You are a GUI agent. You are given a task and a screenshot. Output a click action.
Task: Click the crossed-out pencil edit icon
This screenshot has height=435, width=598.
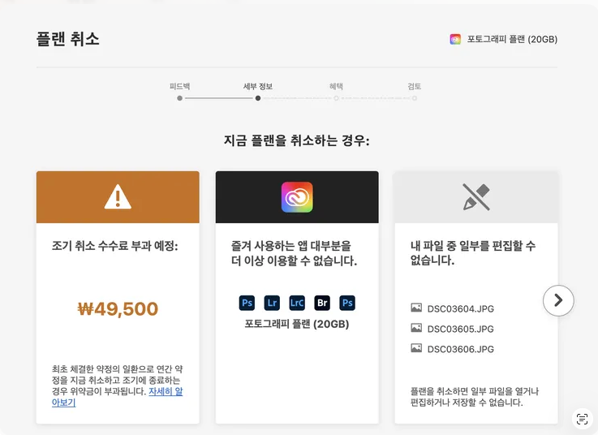click(x=476, y=197)
